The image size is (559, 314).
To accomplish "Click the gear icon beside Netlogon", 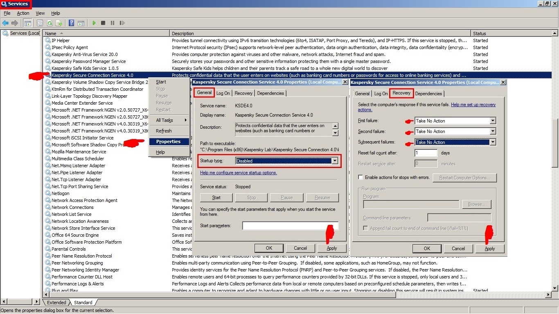I will tap(48, 193).
